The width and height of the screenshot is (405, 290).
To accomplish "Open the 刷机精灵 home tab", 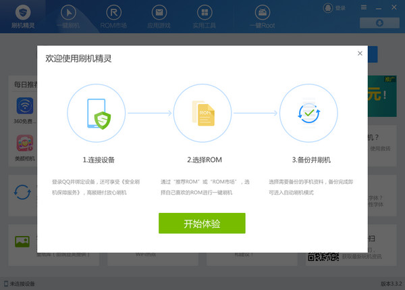I will tap(23, 17).
